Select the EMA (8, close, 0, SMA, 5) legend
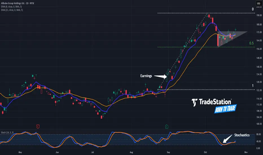Viewport: 263px width, 155px height. tap(11, 6)
